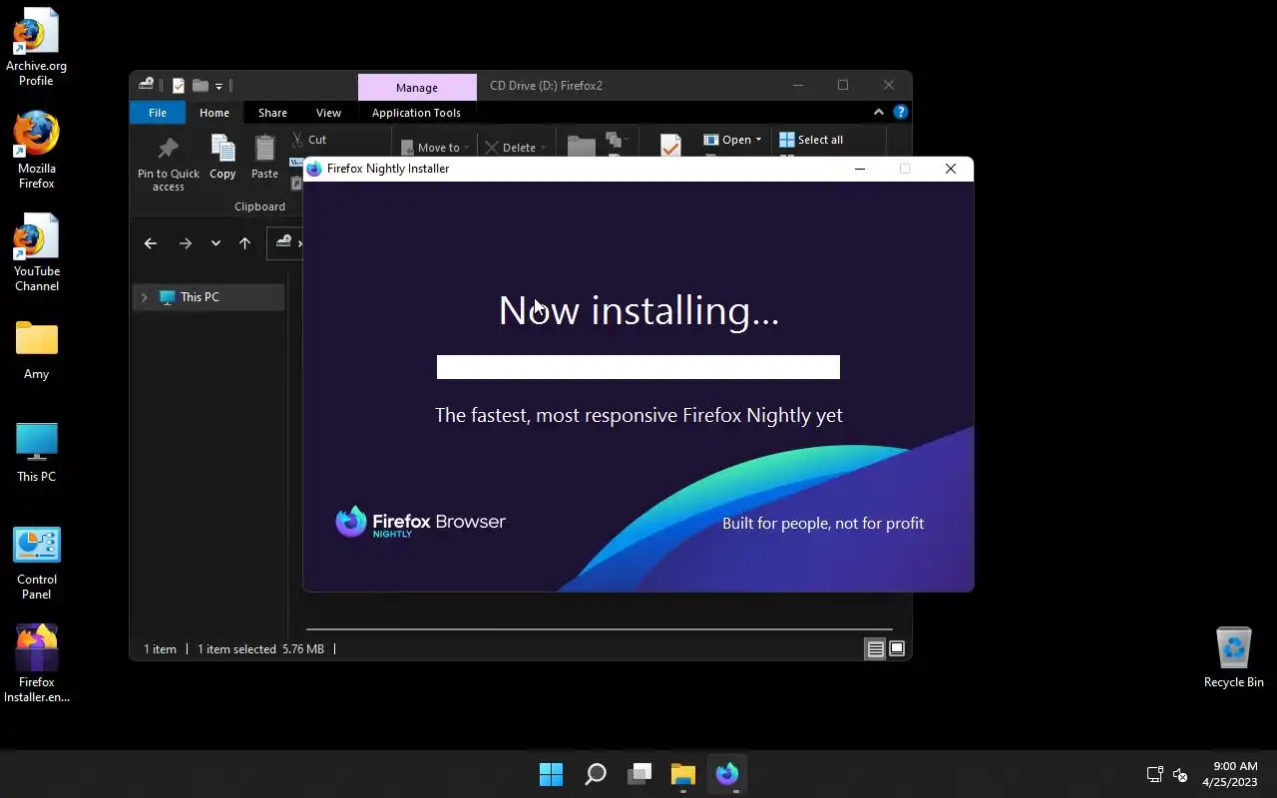Click the Properties checkmark icon in quick access toolbar
This screenshot has width=1277, height=798.
tap(179, 86)
